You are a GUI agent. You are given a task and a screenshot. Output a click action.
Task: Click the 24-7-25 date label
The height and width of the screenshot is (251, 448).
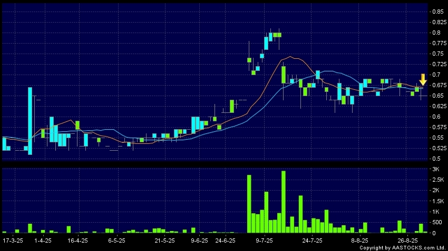pos(312,240)
